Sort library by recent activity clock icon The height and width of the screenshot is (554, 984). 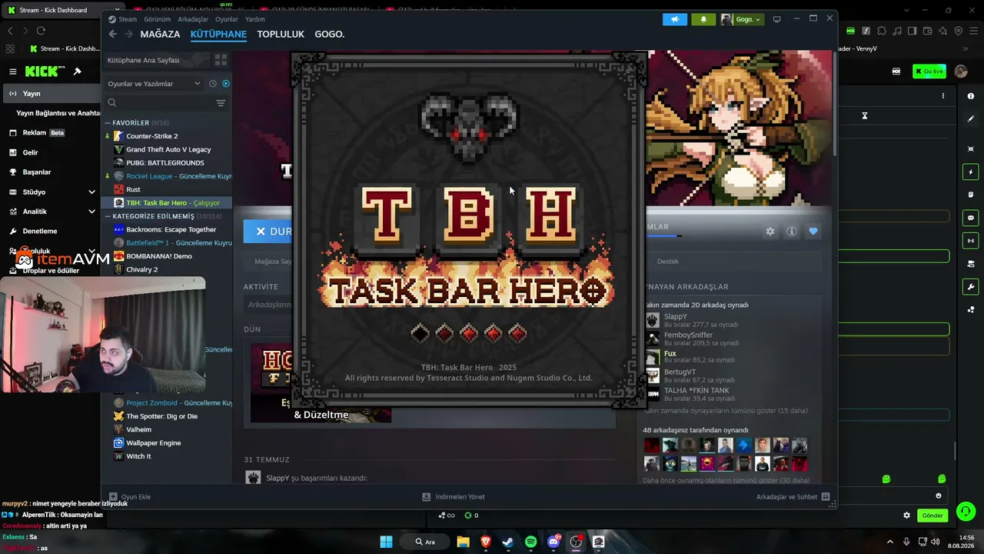pos(213,83)
